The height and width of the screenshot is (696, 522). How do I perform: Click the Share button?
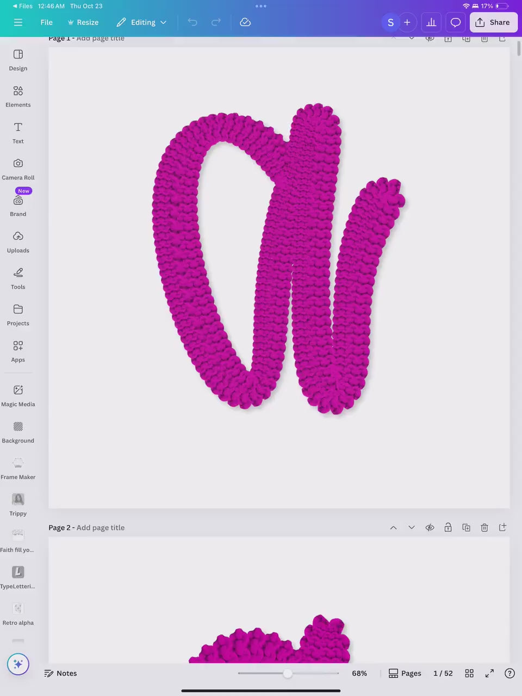point(493,22)
